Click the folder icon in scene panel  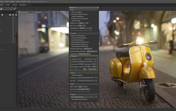pyautogui.click(x=10, y=15)
